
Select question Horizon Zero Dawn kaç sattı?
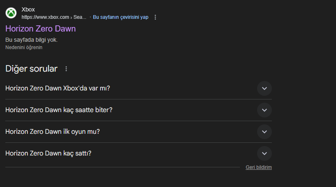48,153
